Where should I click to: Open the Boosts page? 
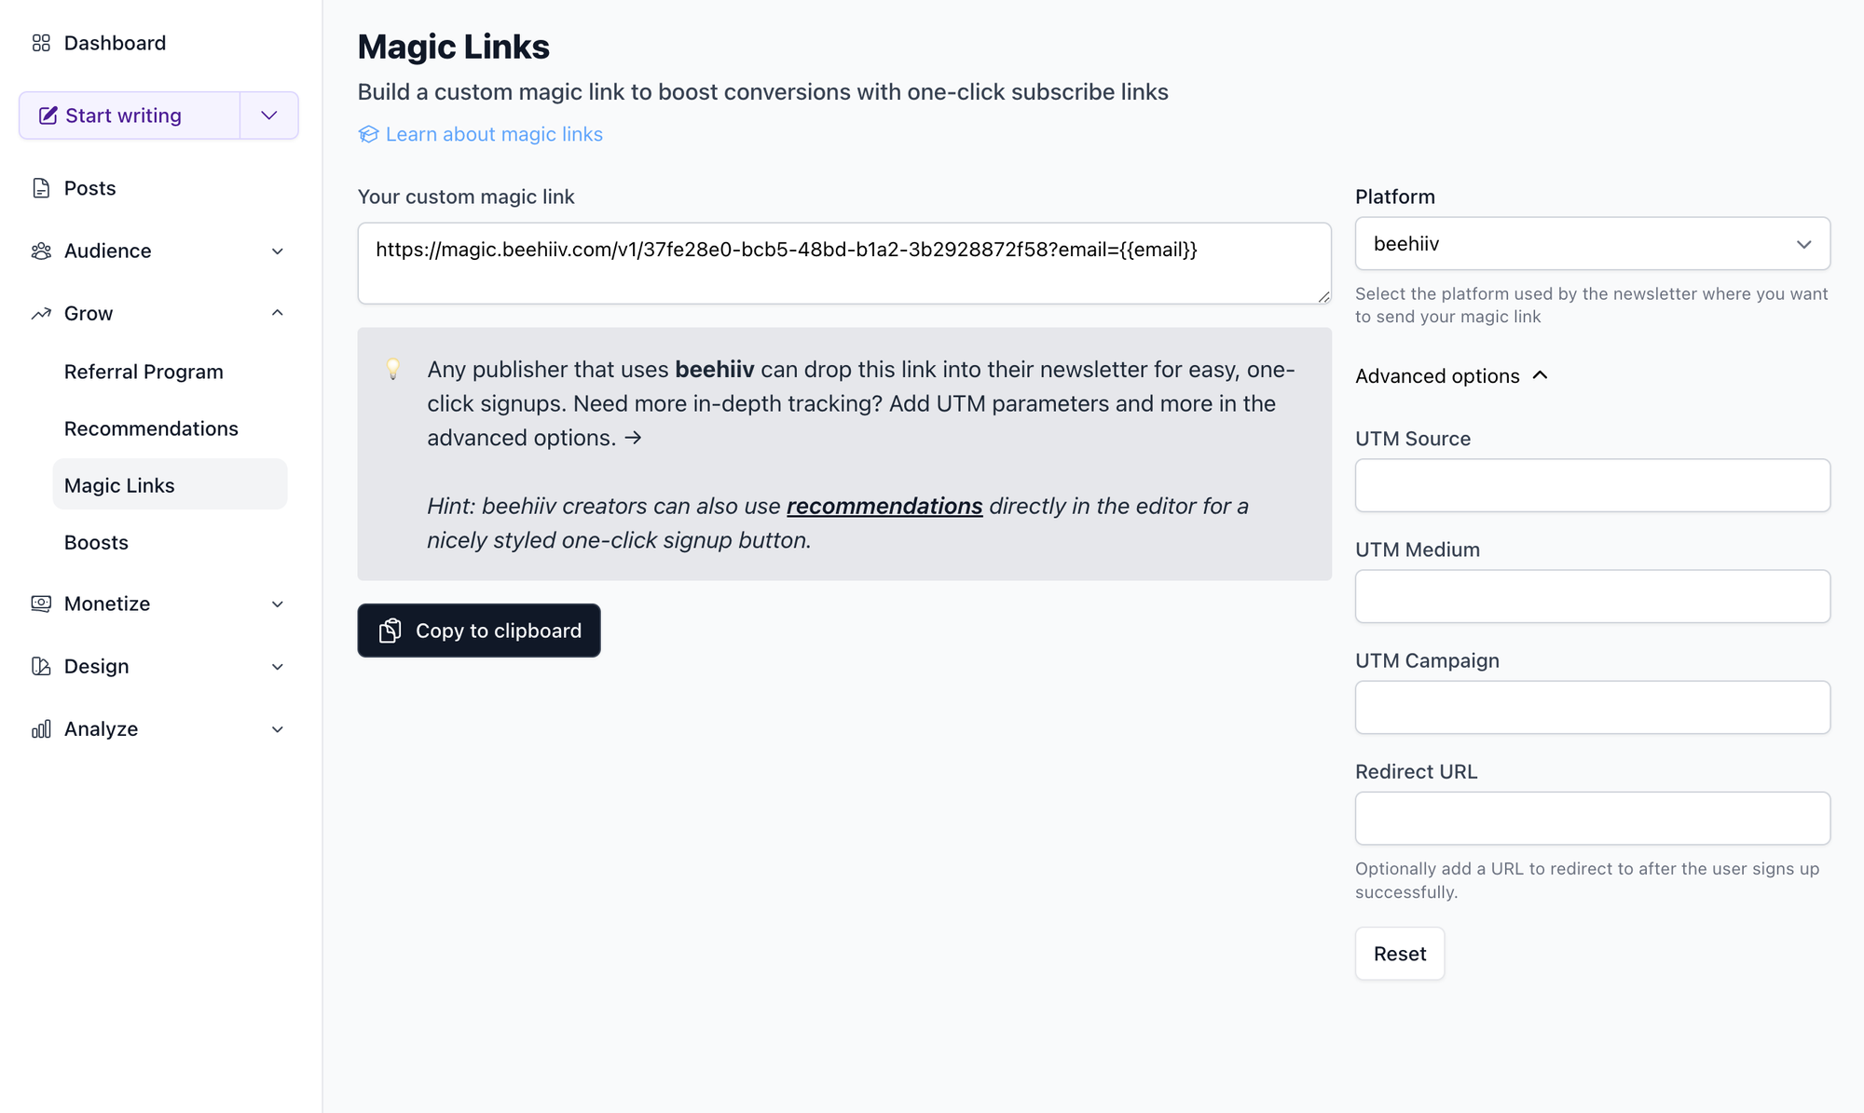tap(96, 542)
